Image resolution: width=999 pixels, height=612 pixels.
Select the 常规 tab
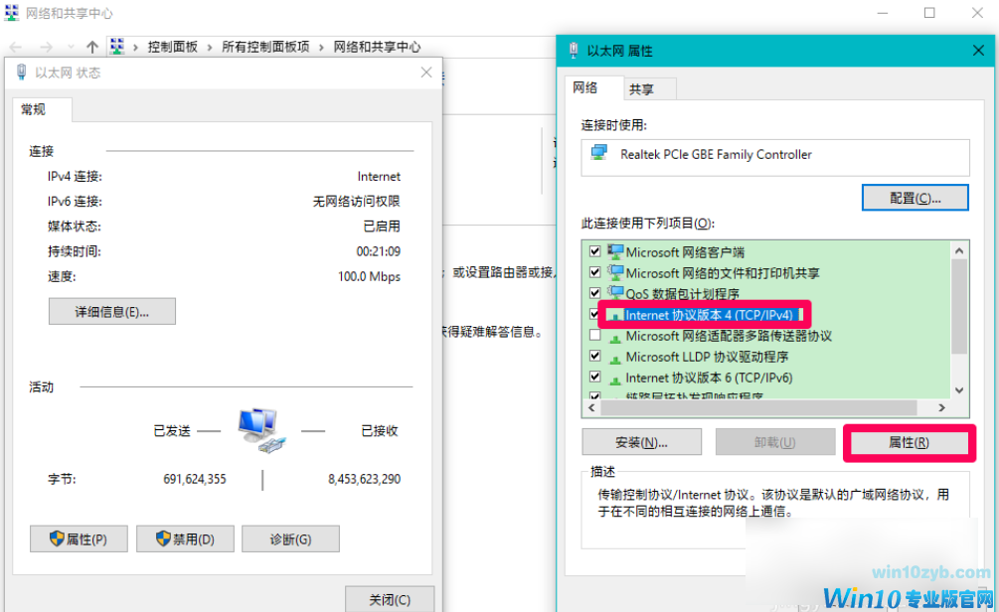(40, 109)
